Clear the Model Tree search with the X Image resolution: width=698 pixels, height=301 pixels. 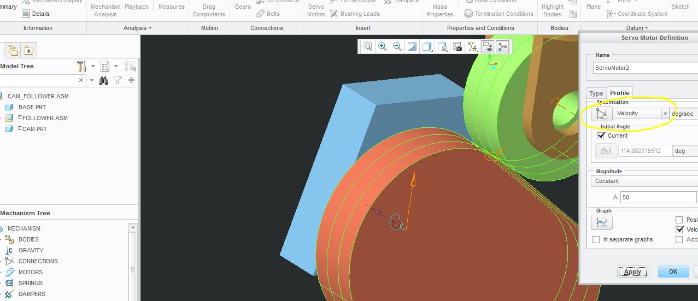[81, 80]
